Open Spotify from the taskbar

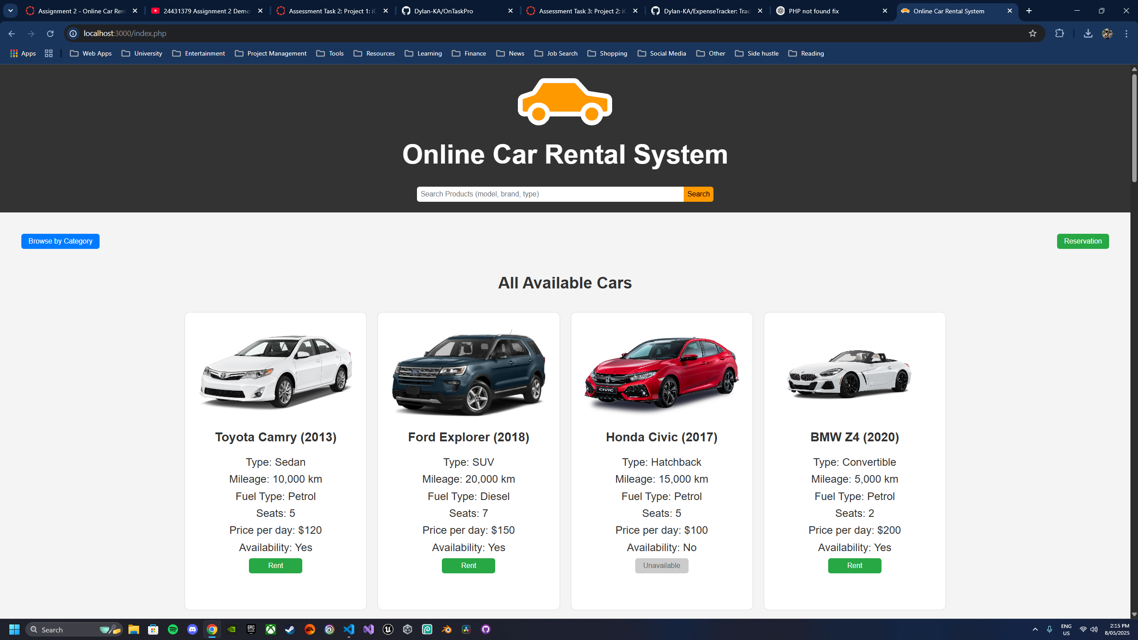point(173,629)
